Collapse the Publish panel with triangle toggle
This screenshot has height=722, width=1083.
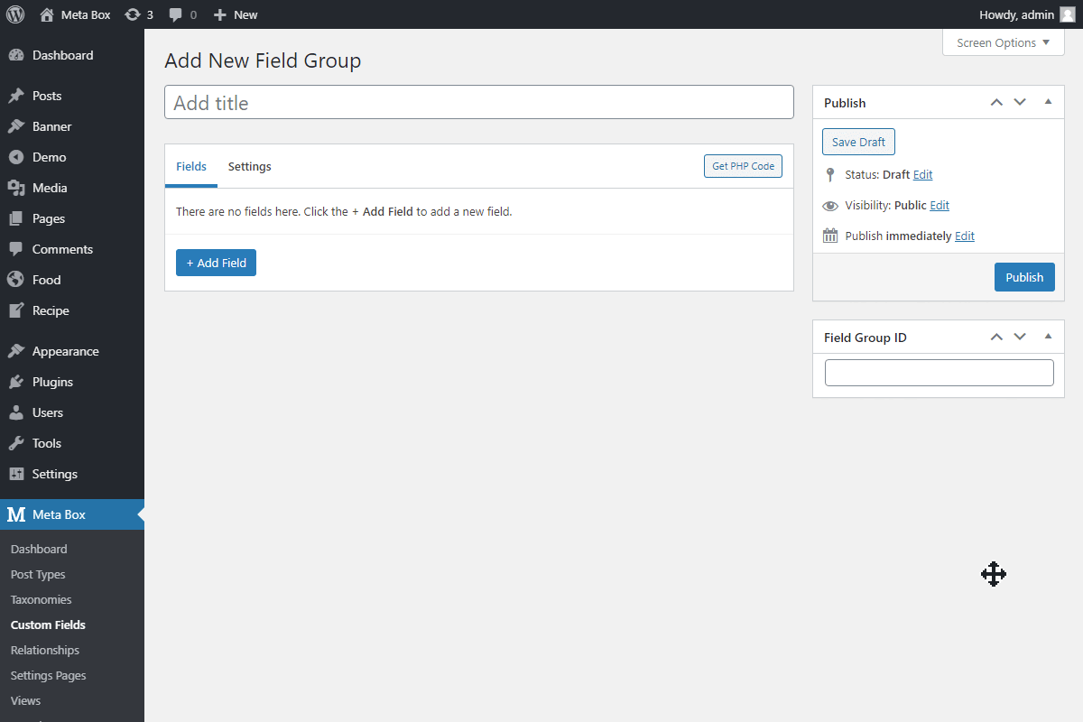1048,102
